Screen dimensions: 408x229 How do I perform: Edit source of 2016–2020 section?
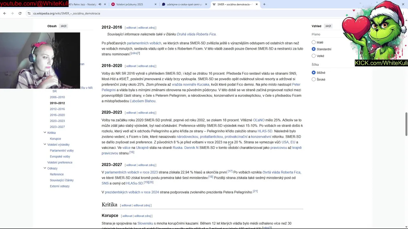[x=146, y=66]
